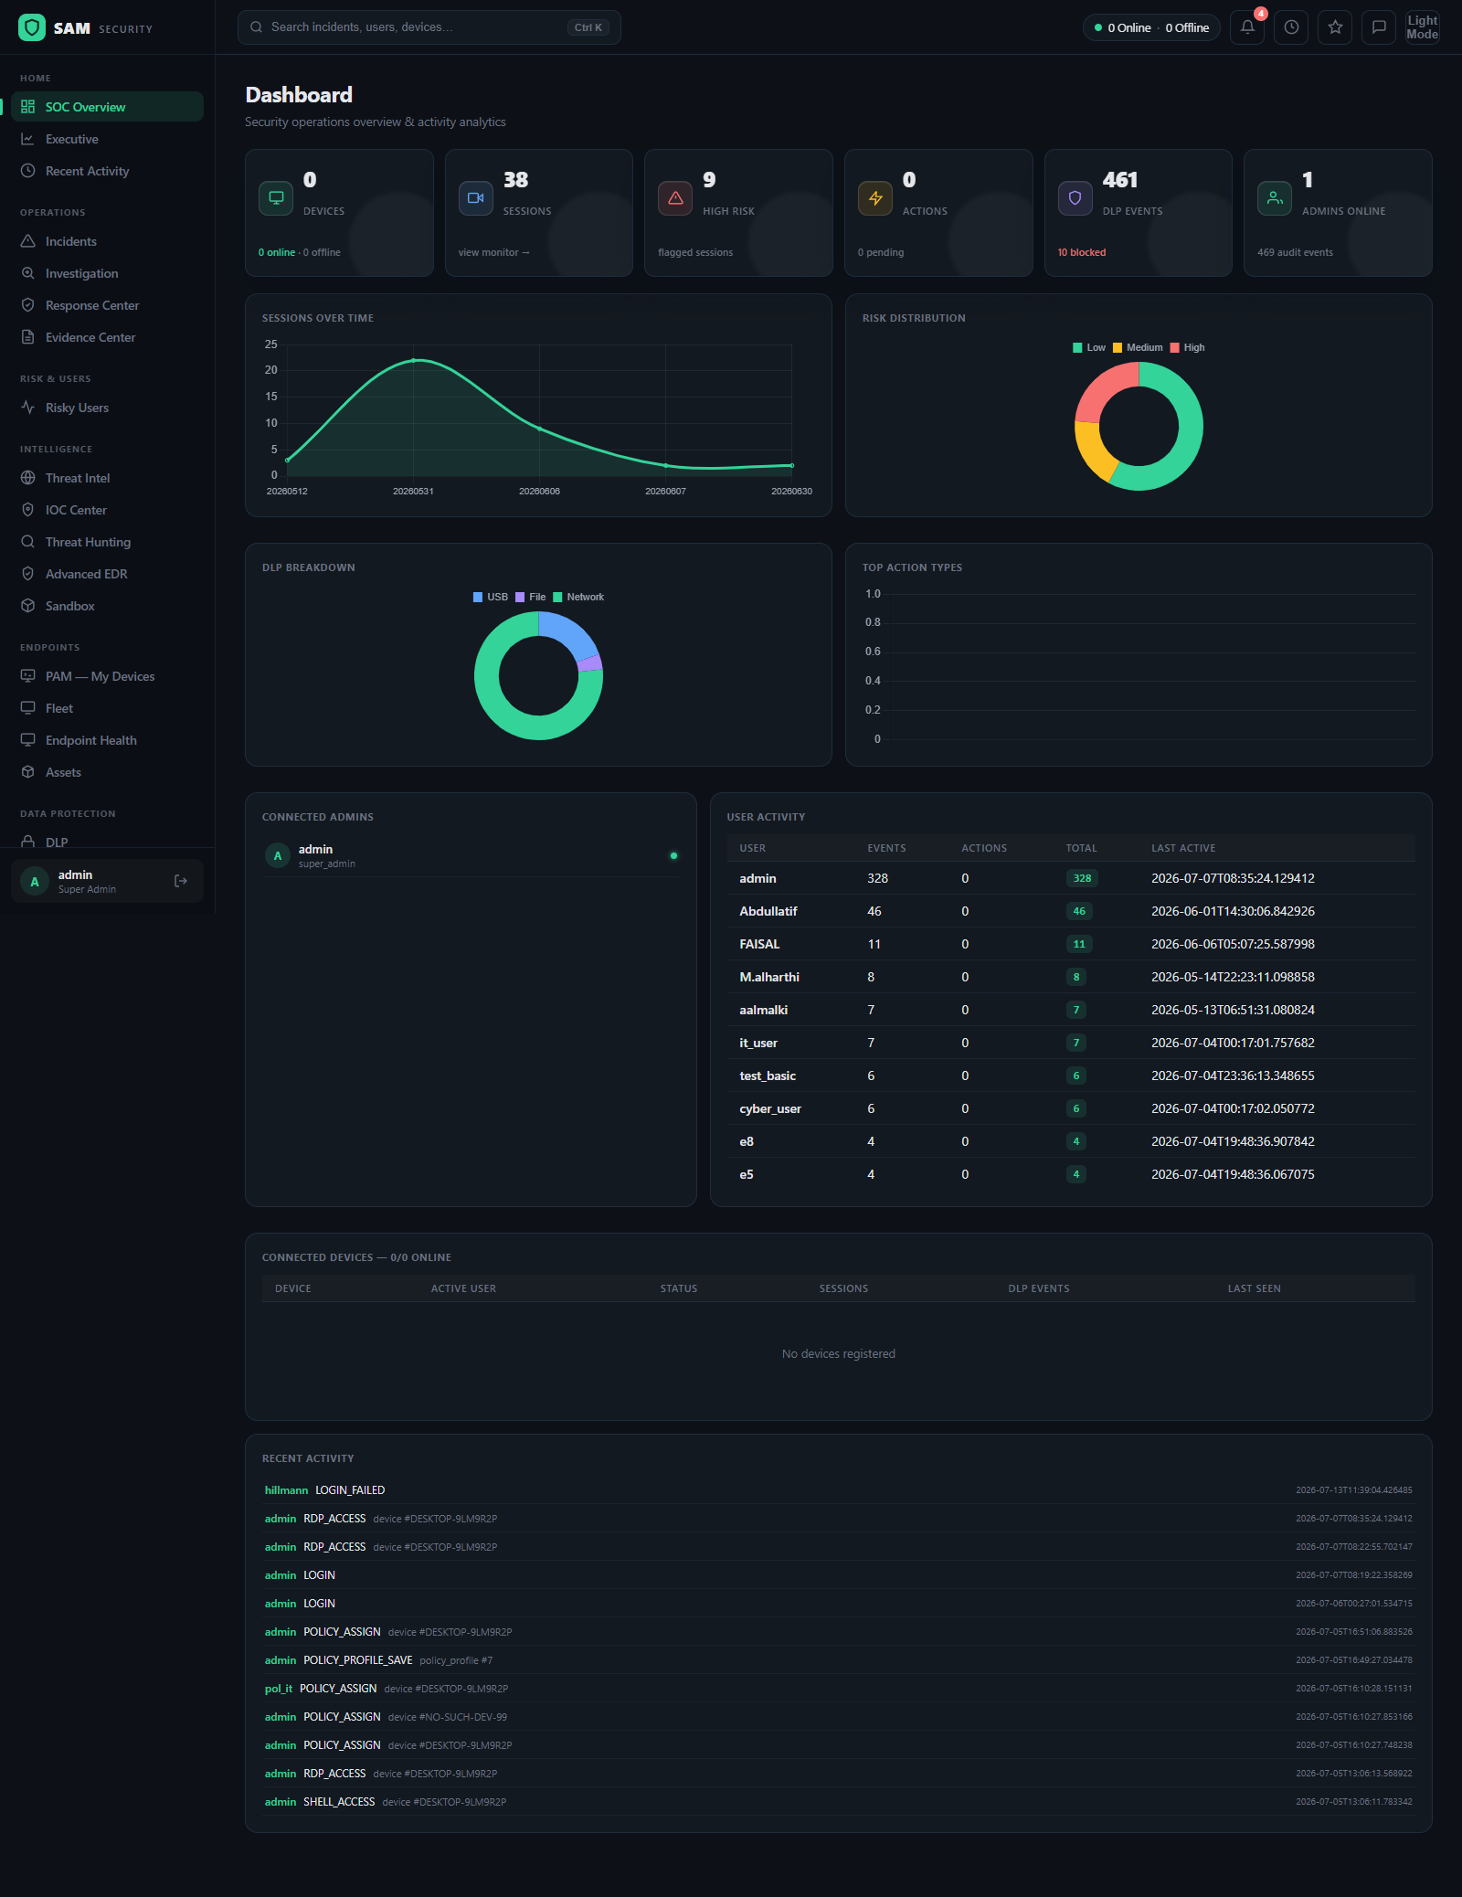
Task: Open notifications bell icon
Action: click(x=1247, y=27)
